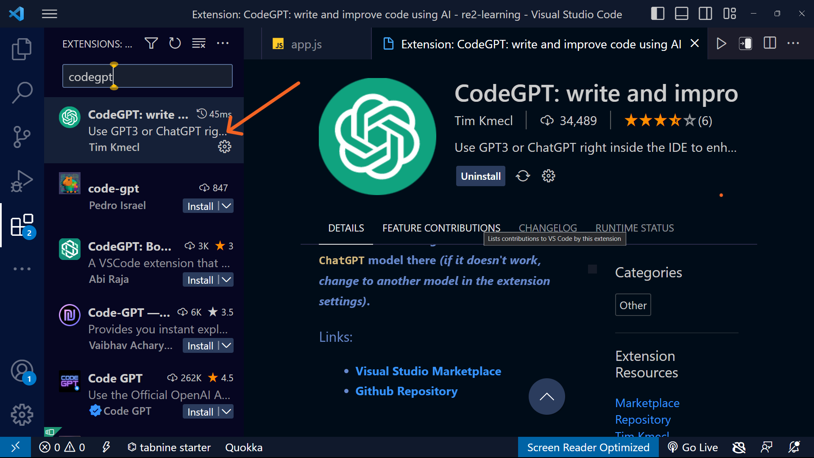
Task: Open the Run and Debug view
Action: (x=22, y=181)
